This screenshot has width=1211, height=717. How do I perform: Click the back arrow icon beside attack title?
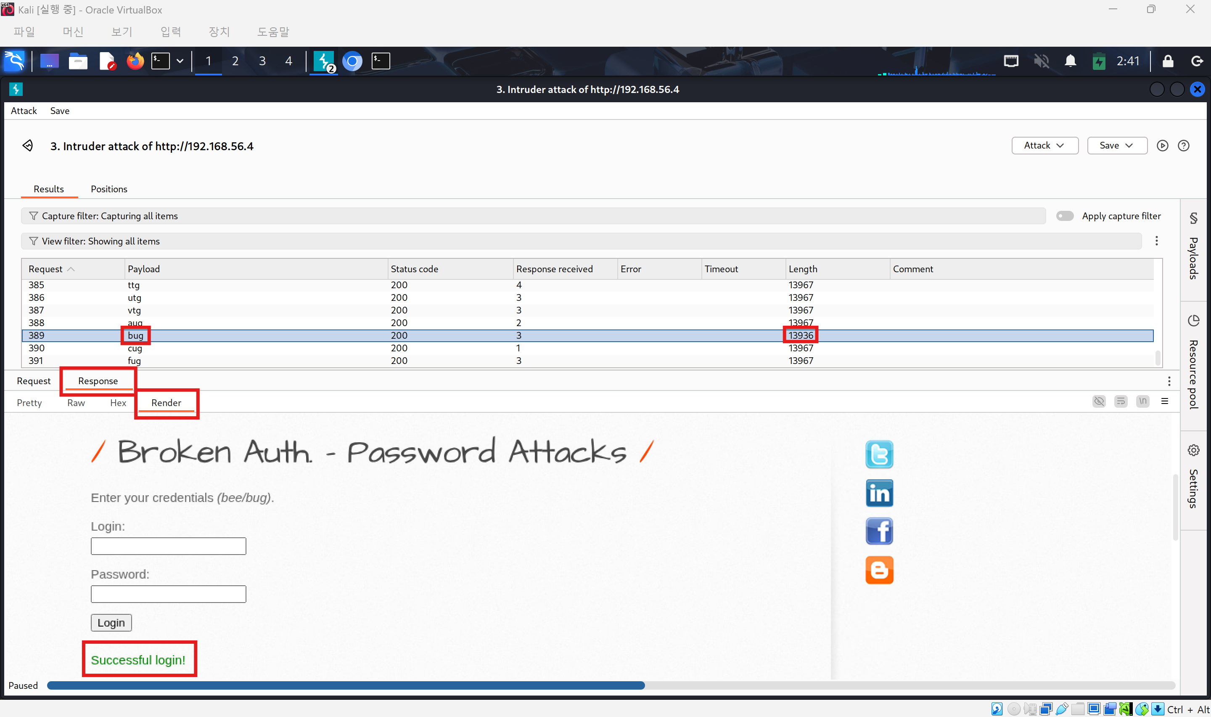[x=27, y=146]
